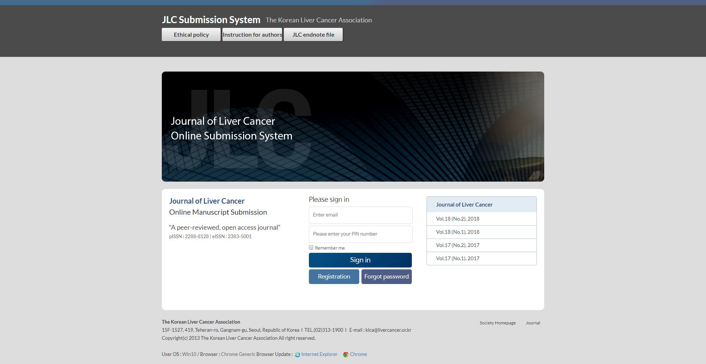This screenshot has height=364, width=706.
Task: Click the klca@livercancer.or.kr email address
Action: (388, 330)
